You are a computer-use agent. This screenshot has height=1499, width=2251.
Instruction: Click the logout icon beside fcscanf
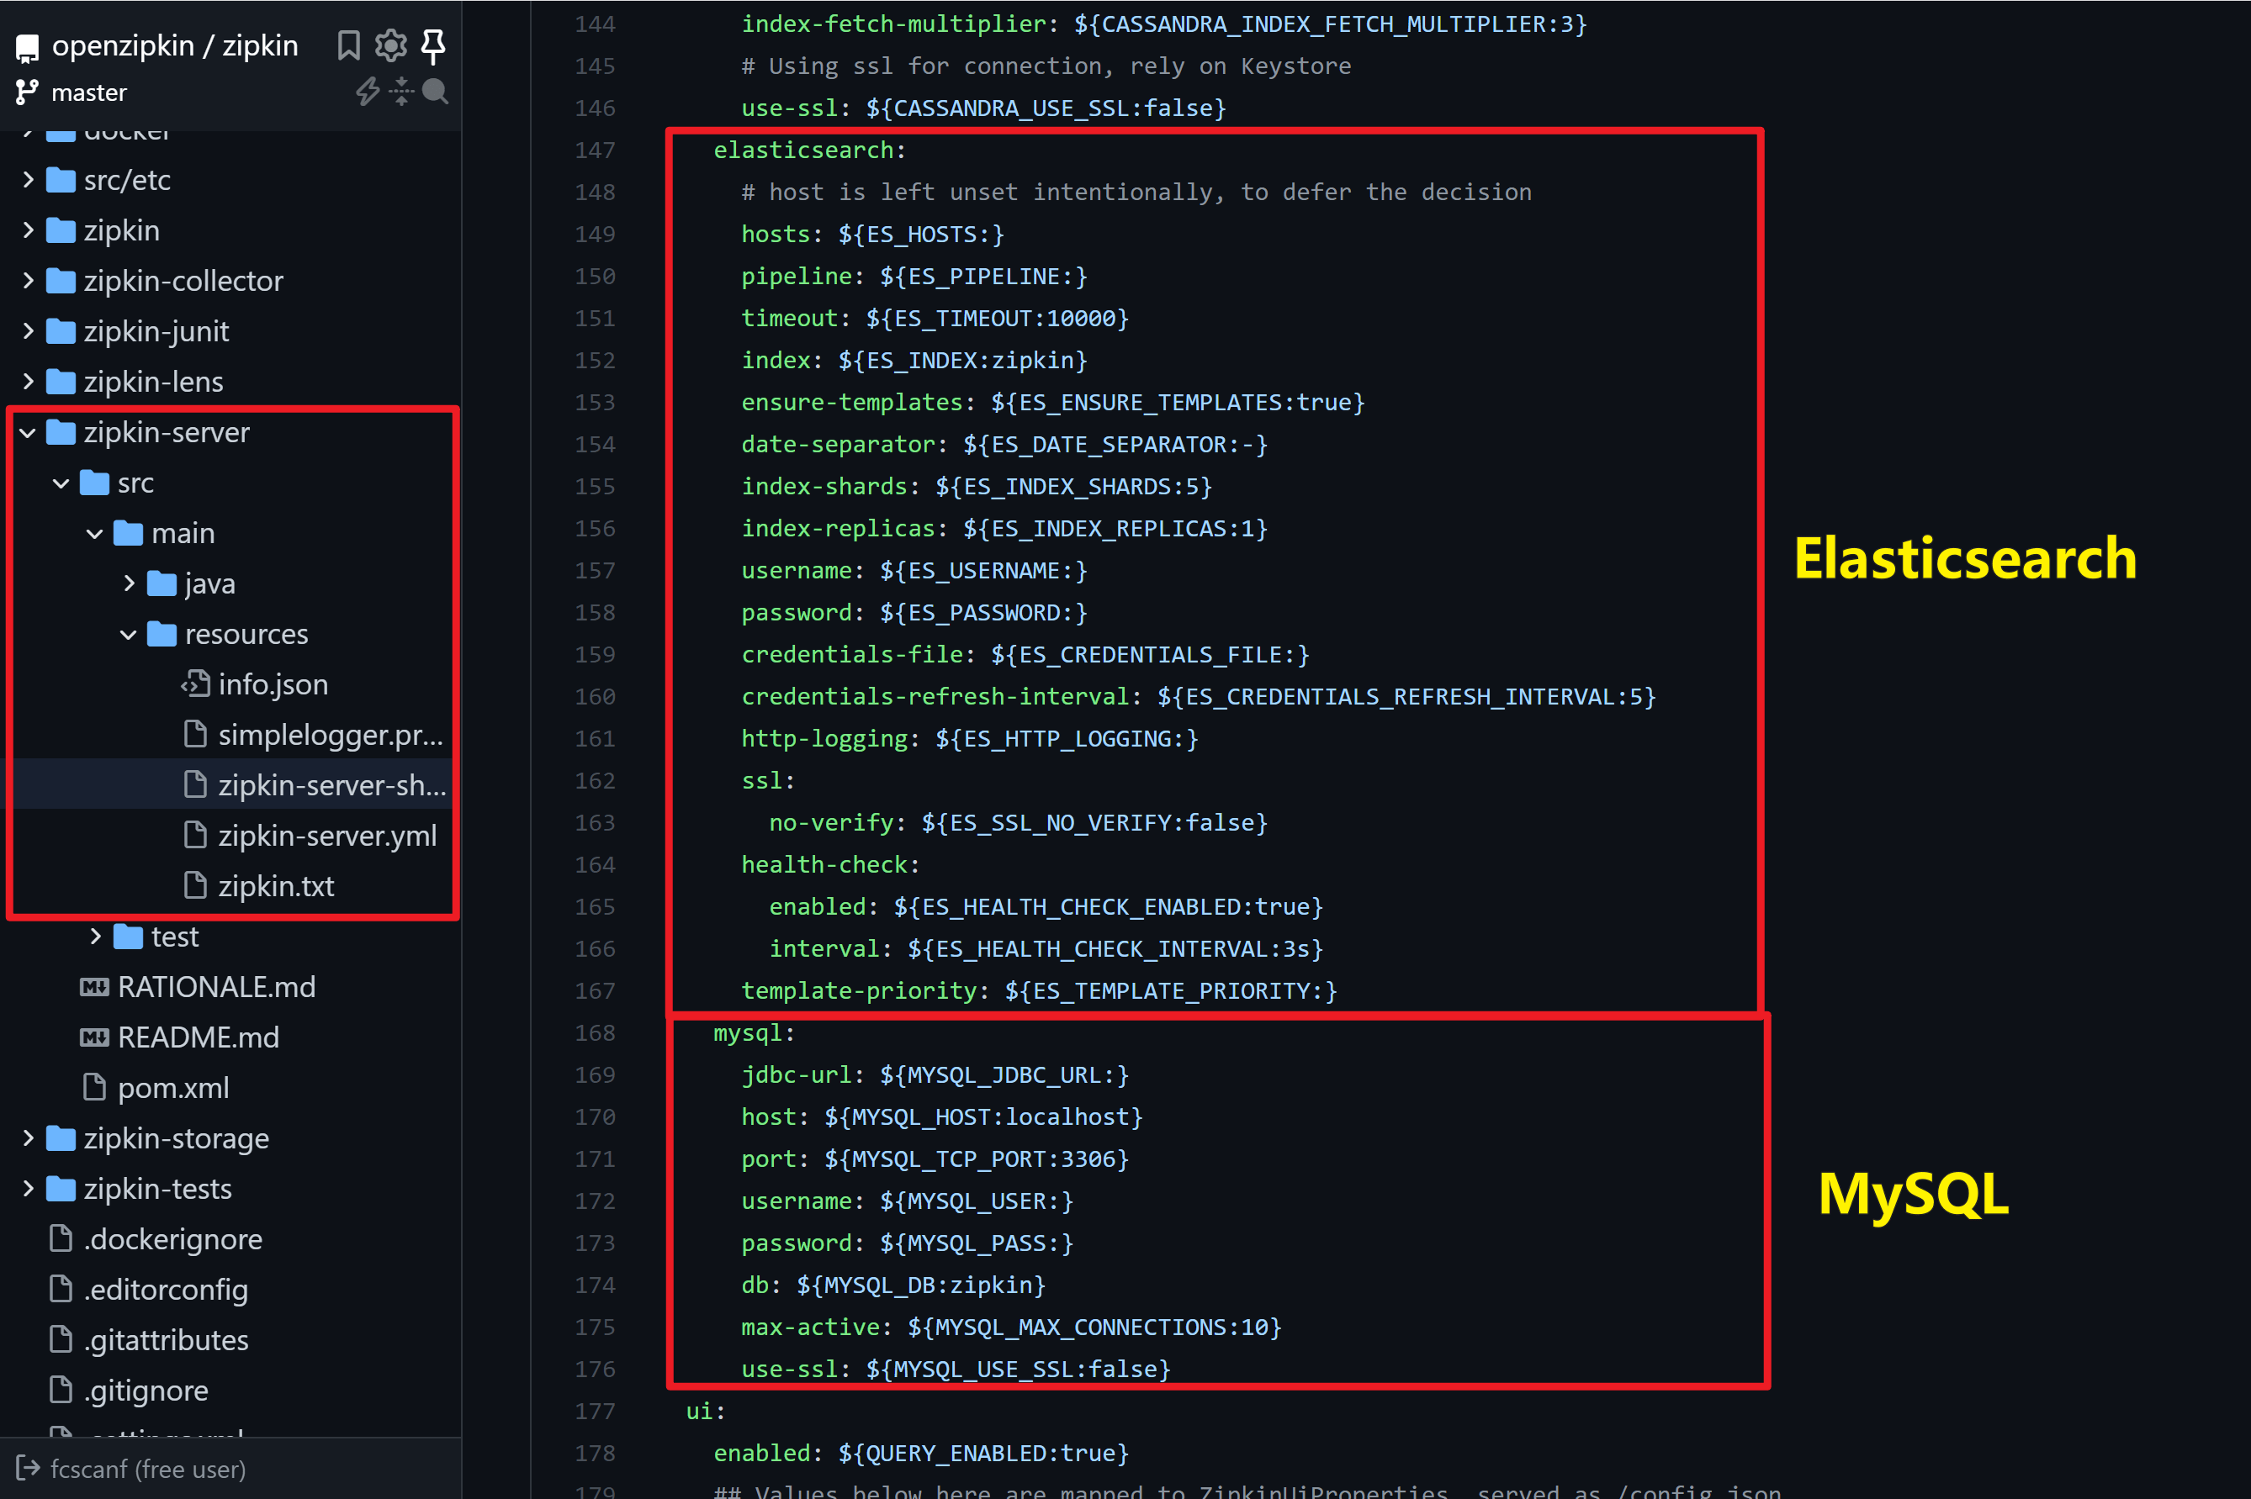pos(28,1469)
